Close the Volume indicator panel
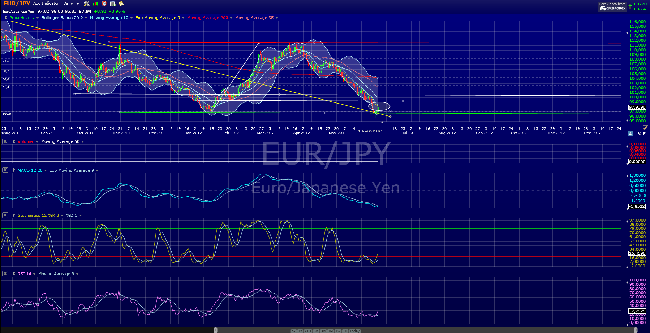Viewport: 650px width, 333px height. pyautogui.click(x=5, y=141)
